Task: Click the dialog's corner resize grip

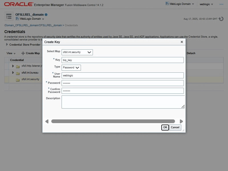Action: coord(183,131)
